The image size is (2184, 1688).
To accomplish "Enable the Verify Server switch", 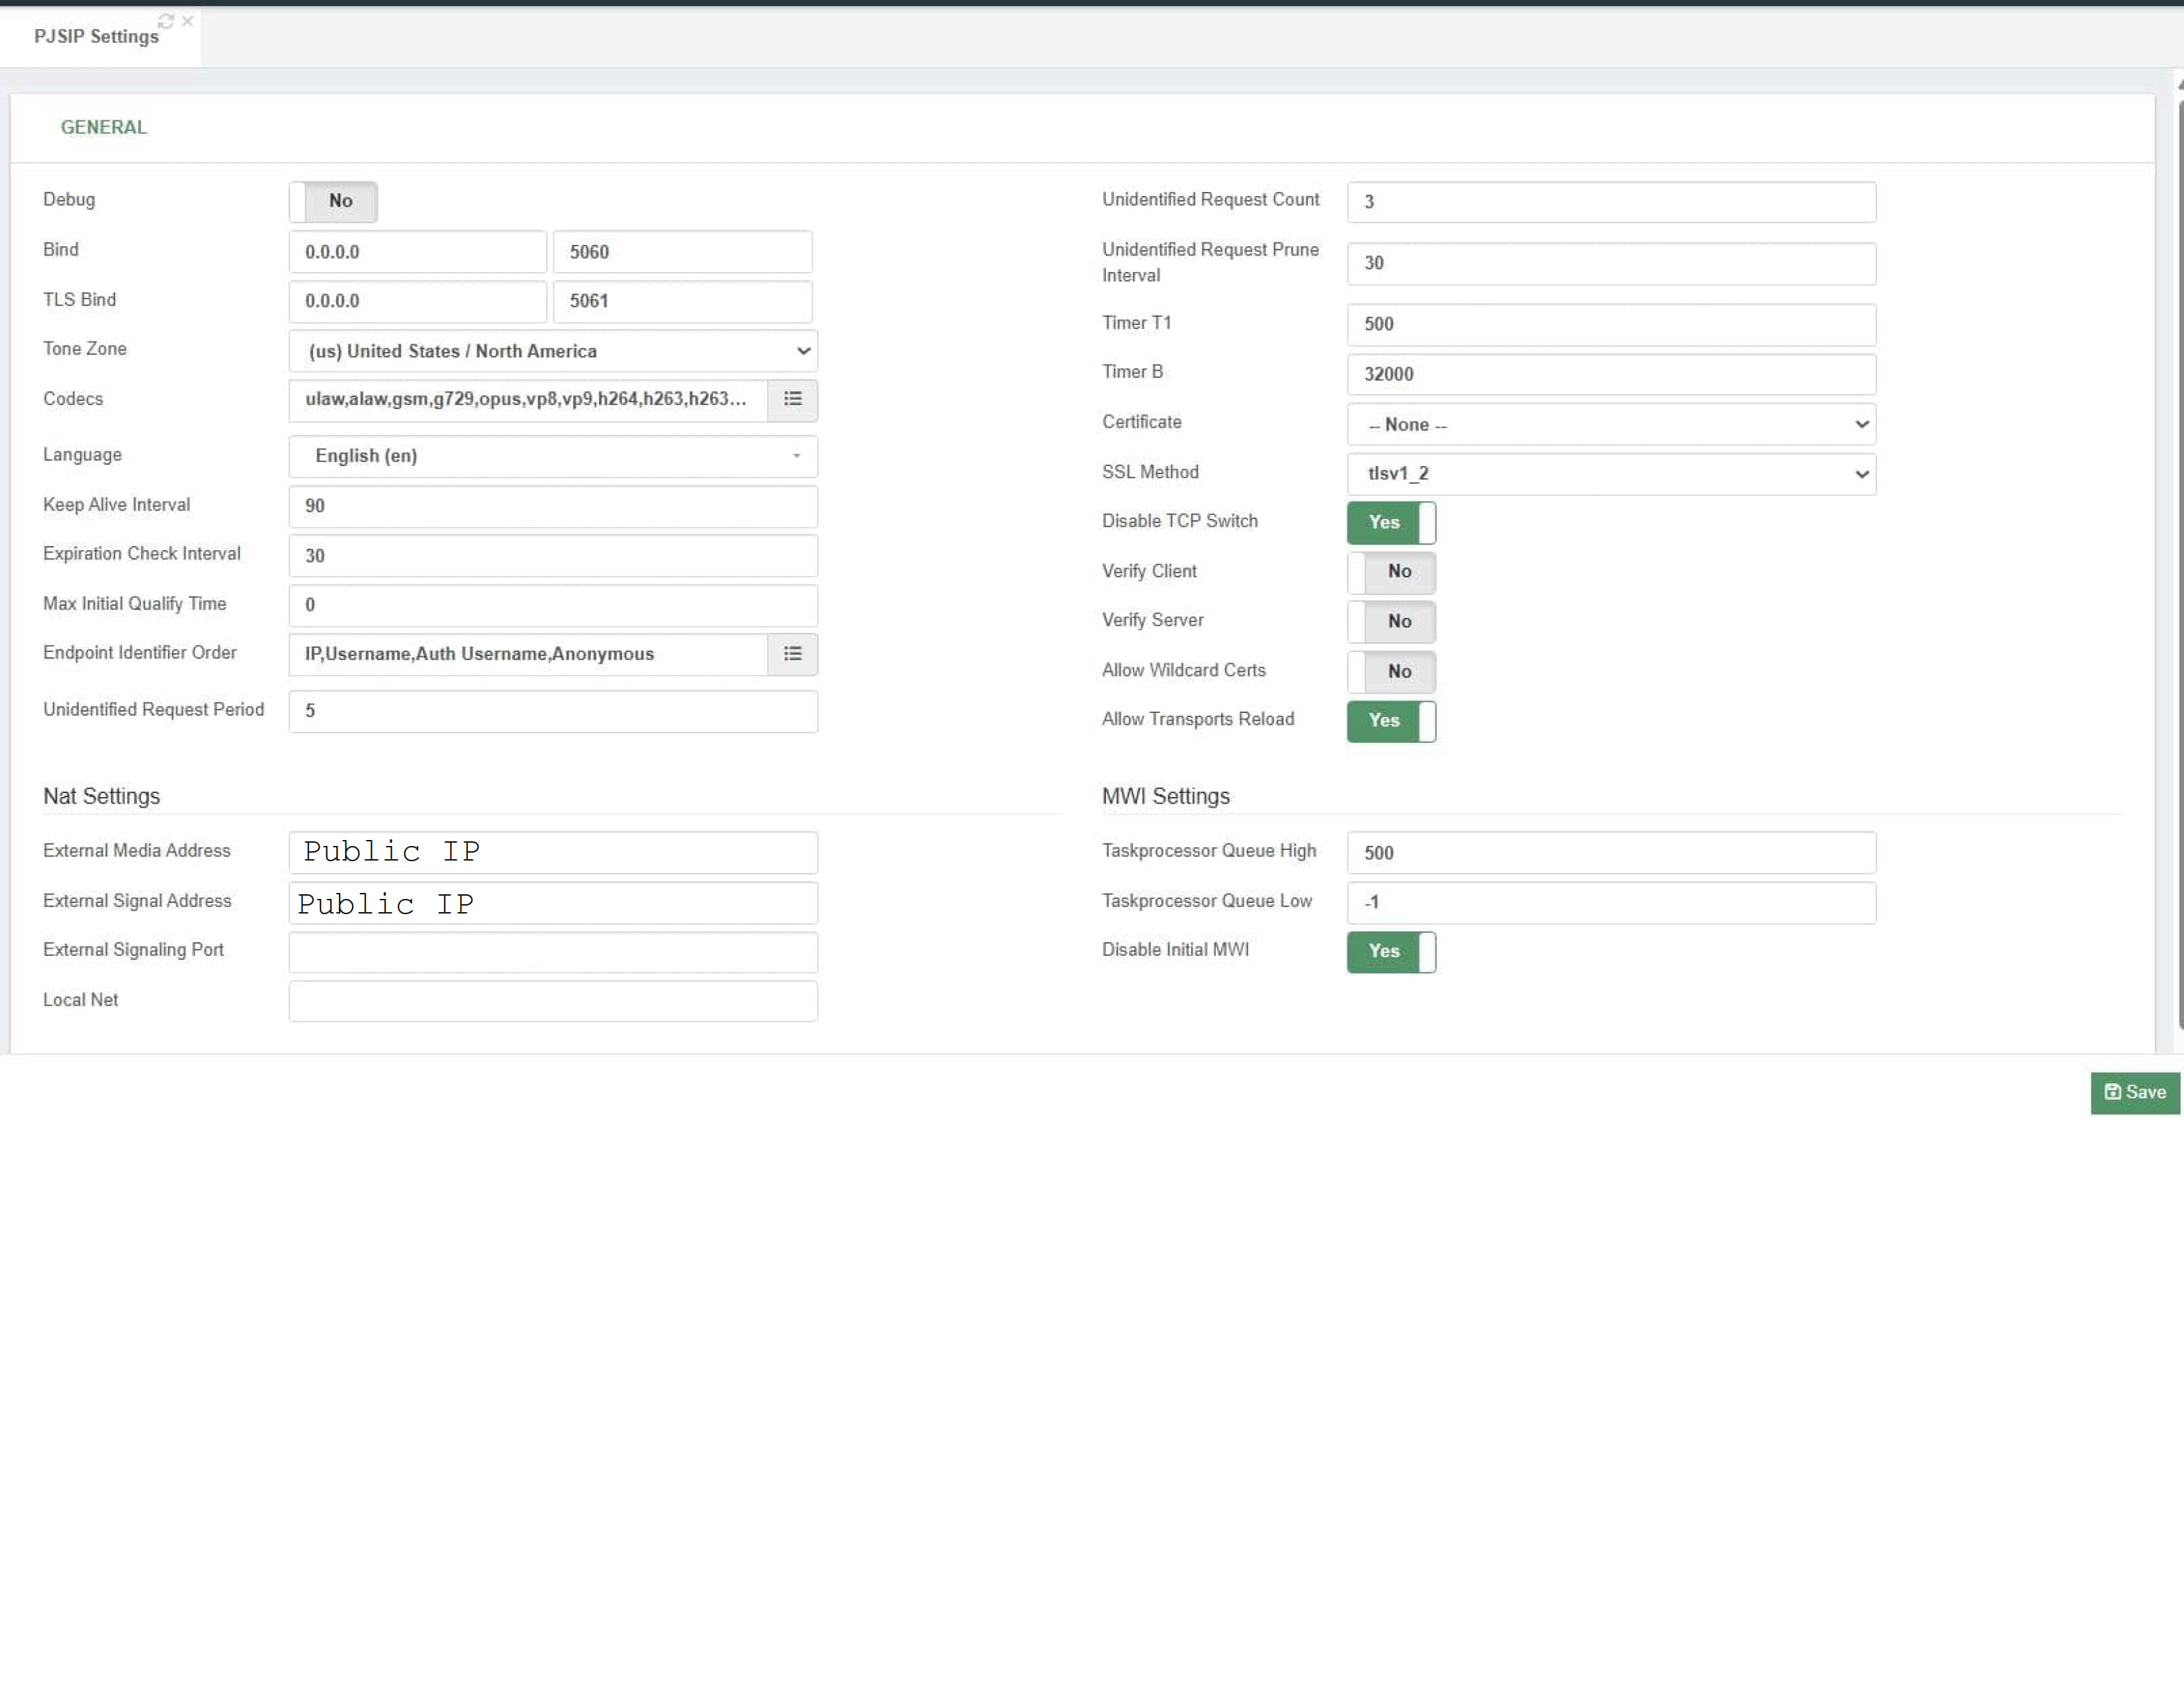I will [x=1391, y=622].
